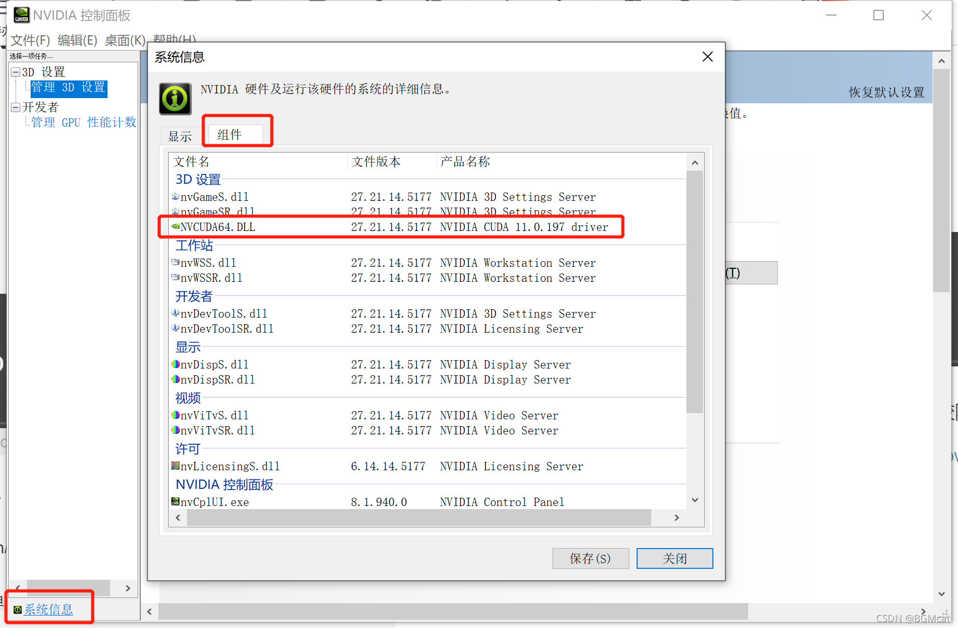Open the 桌面(K) menu
Viewport: 958px width, 628px height.
click(x=125, y=40)
